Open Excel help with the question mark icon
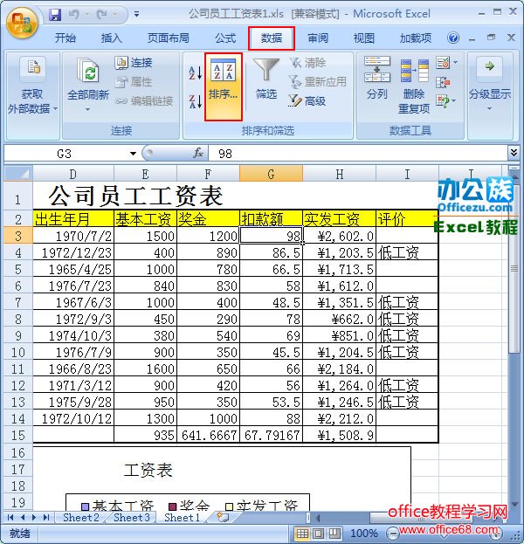 453,38
